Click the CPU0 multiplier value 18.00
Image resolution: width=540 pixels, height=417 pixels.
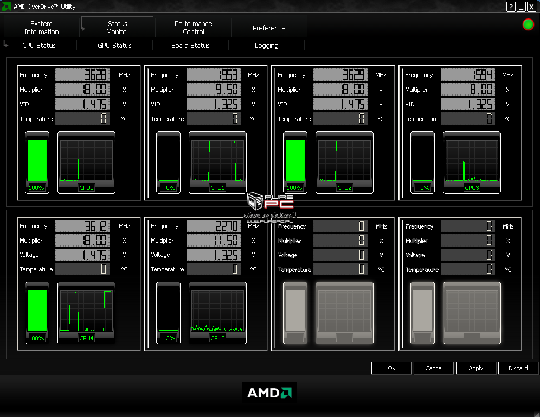click(82, 90)
